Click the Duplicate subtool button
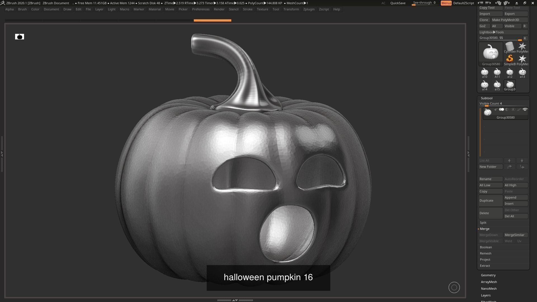 coord(491,200)
